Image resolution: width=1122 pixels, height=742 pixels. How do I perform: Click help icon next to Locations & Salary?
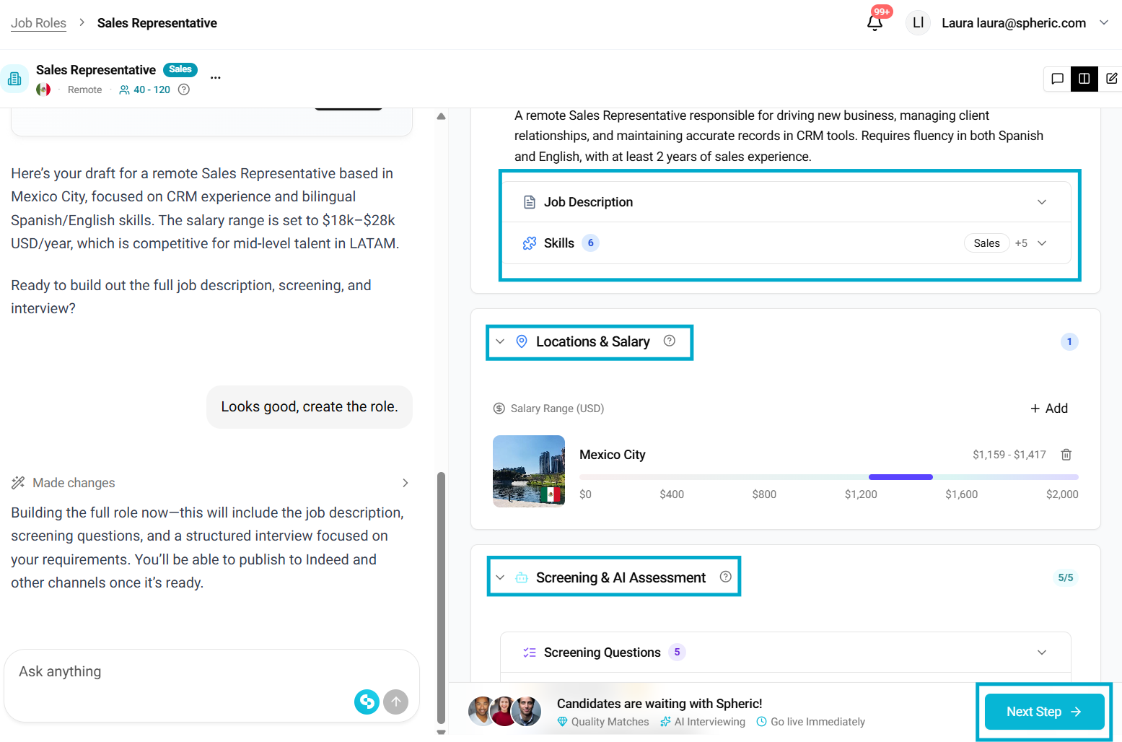click(670, 341)
